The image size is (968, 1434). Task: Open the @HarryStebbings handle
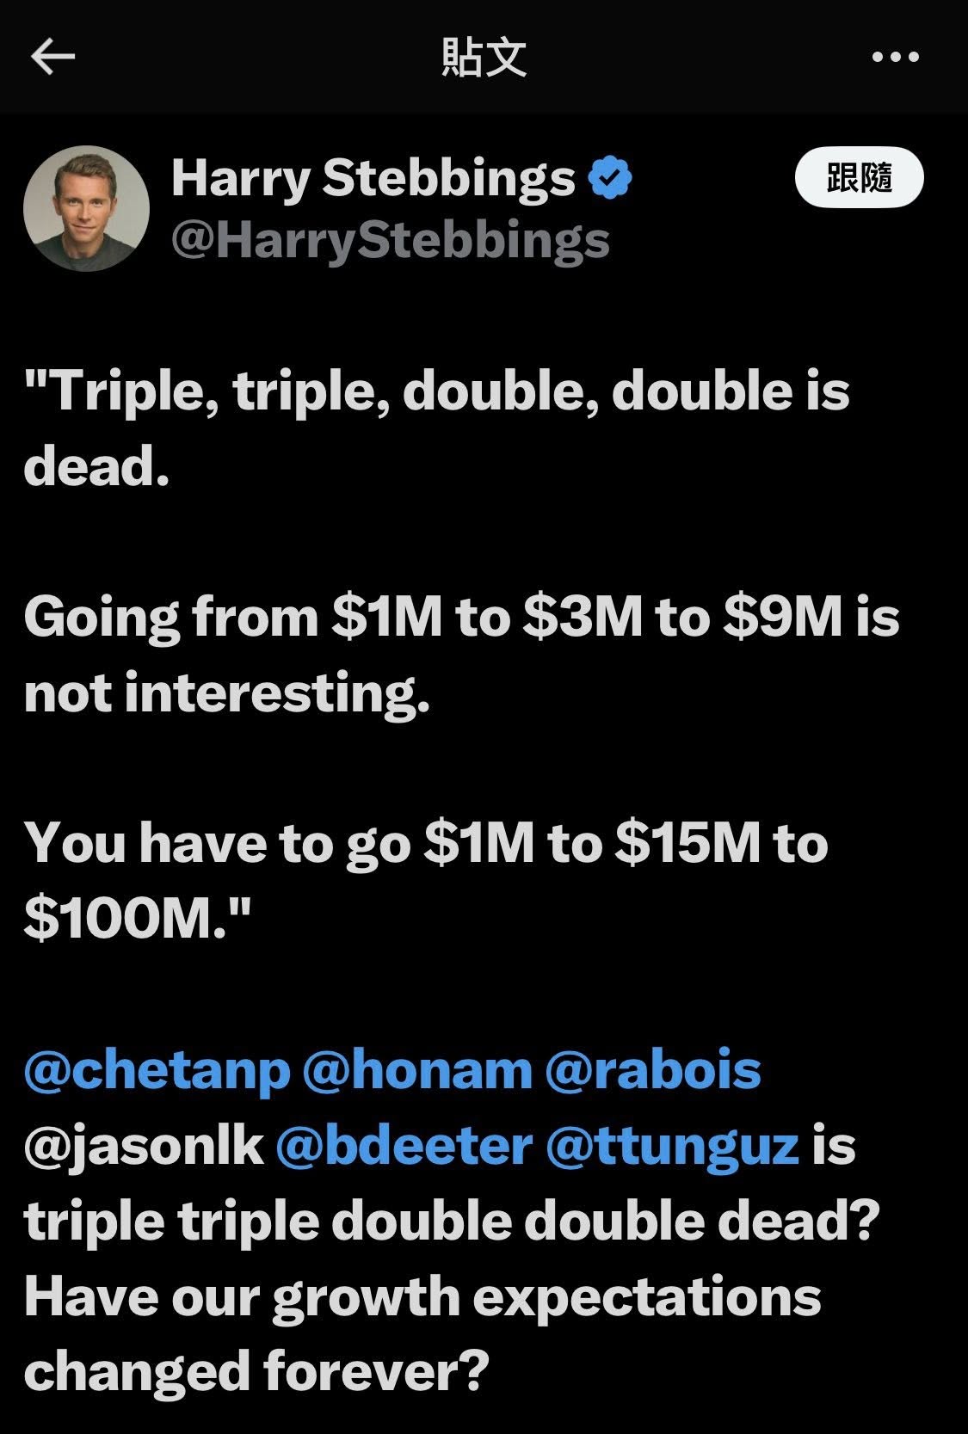click(391, 239)
